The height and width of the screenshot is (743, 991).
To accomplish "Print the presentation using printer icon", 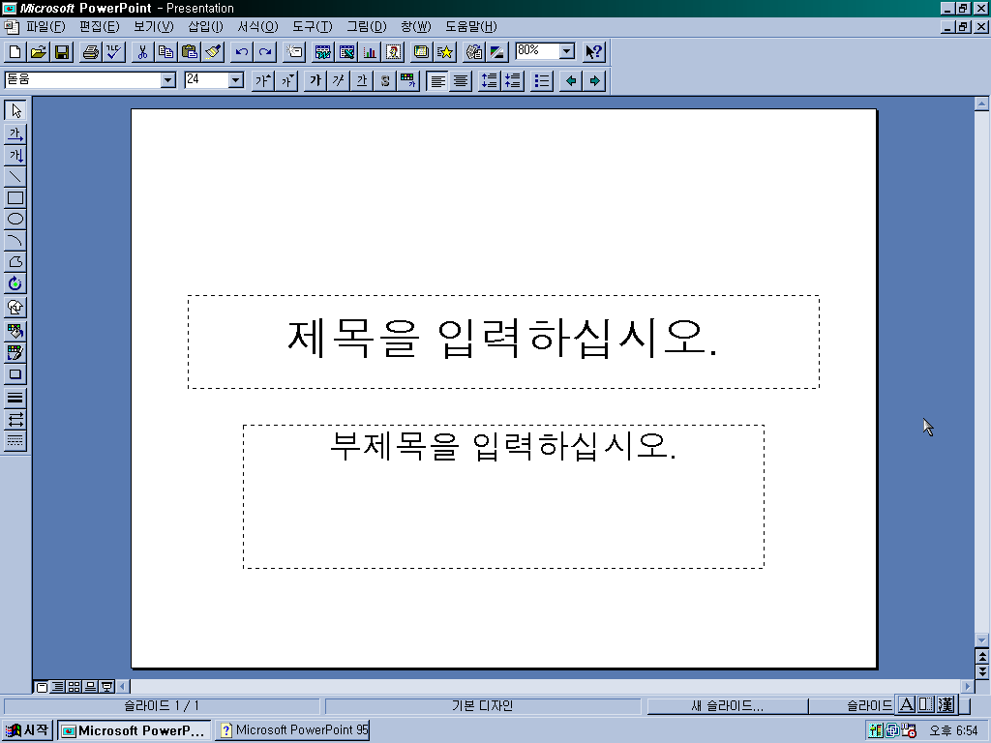I will point(90,52).
